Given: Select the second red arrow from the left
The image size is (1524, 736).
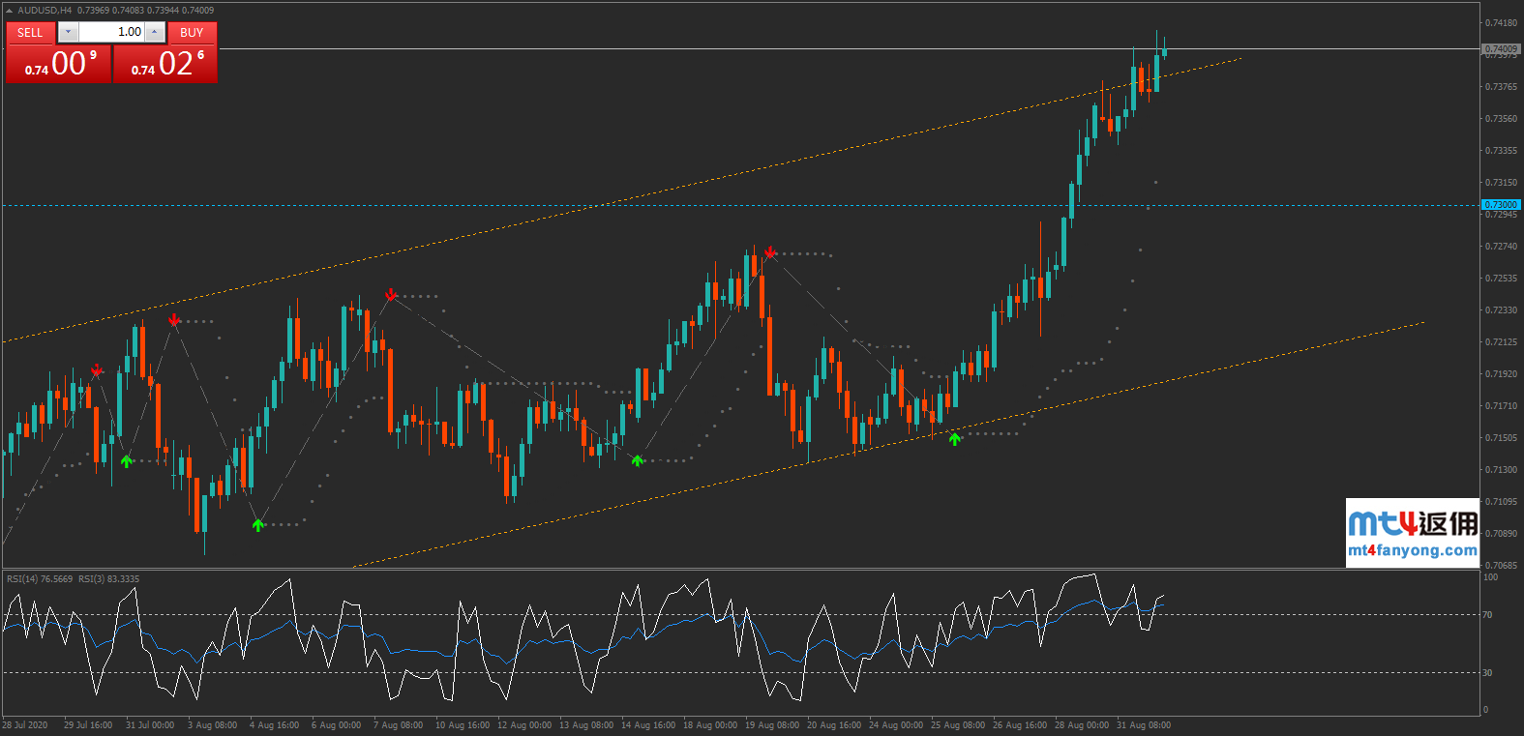Looking at the screenshot, I should 173,319.
